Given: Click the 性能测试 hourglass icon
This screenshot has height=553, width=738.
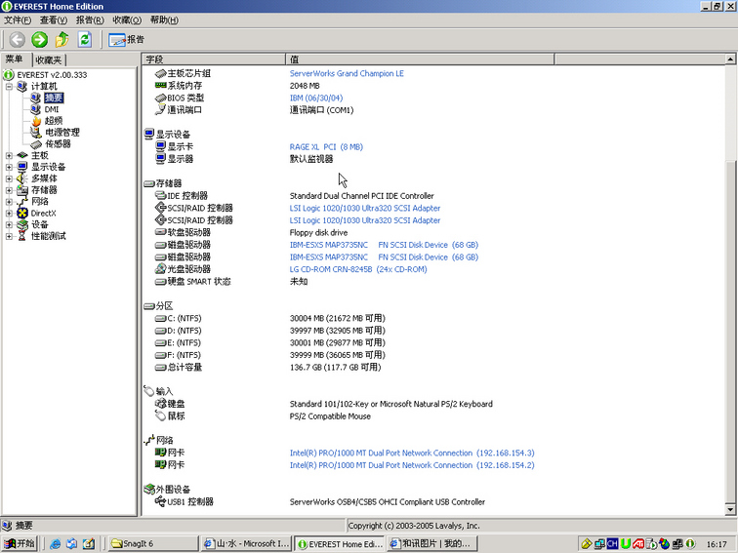Looking at the screenshot, I should (x=22, y=236).
